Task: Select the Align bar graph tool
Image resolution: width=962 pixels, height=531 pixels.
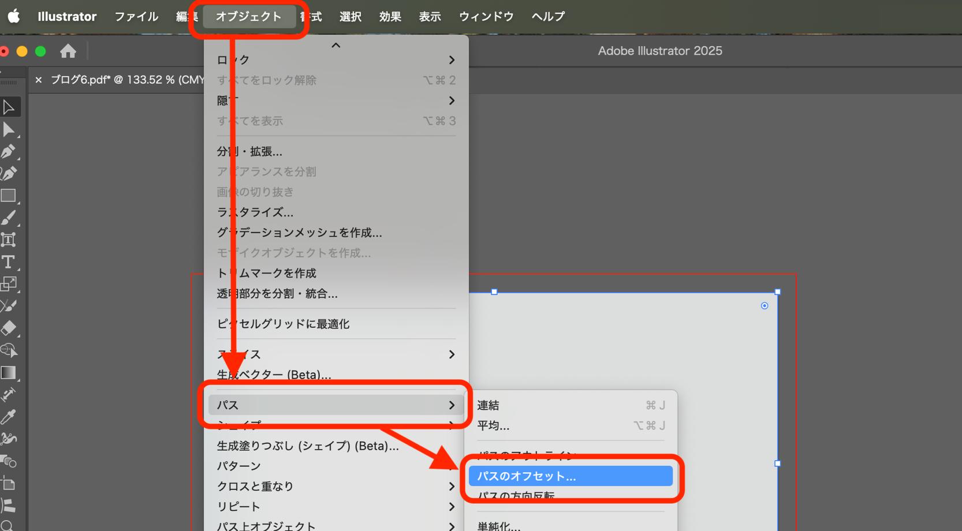Action: [x=9, y=505]
